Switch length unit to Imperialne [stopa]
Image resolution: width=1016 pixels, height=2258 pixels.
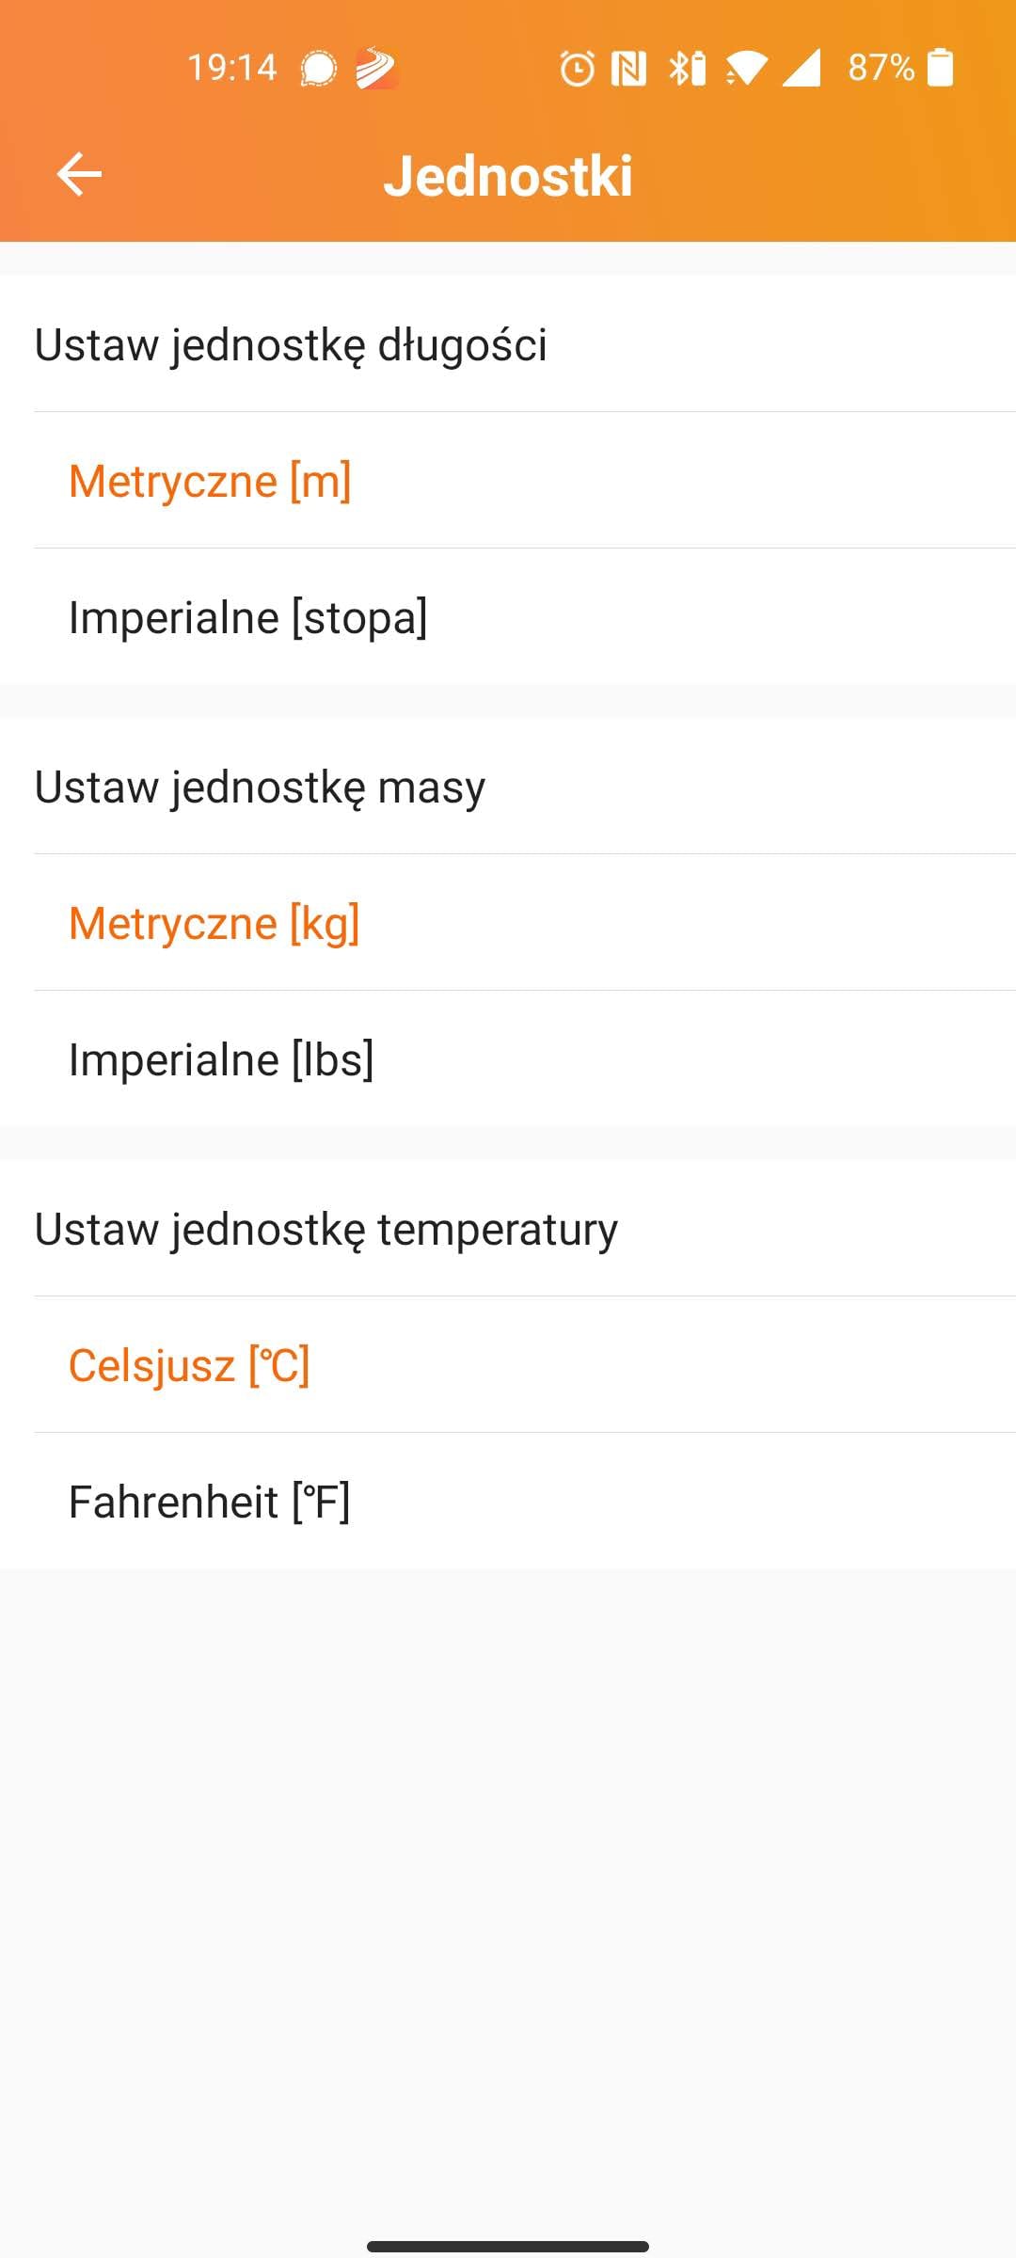click(248, 617)
